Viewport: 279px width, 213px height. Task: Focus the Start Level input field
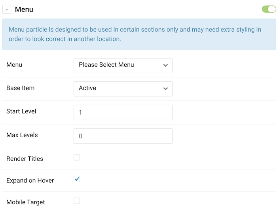click(x=123, y=112)
